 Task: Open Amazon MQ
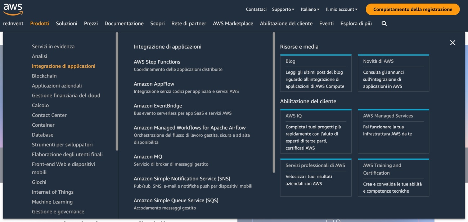[148, 157]
